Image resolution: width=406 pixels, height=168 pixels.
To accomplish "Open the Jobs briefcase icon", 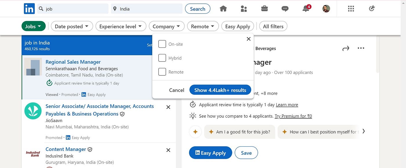I will pyautogui.click(x=264, y=9).
